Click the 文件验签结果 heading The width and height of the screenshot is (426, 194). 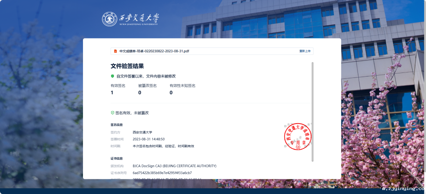[127, 66]
